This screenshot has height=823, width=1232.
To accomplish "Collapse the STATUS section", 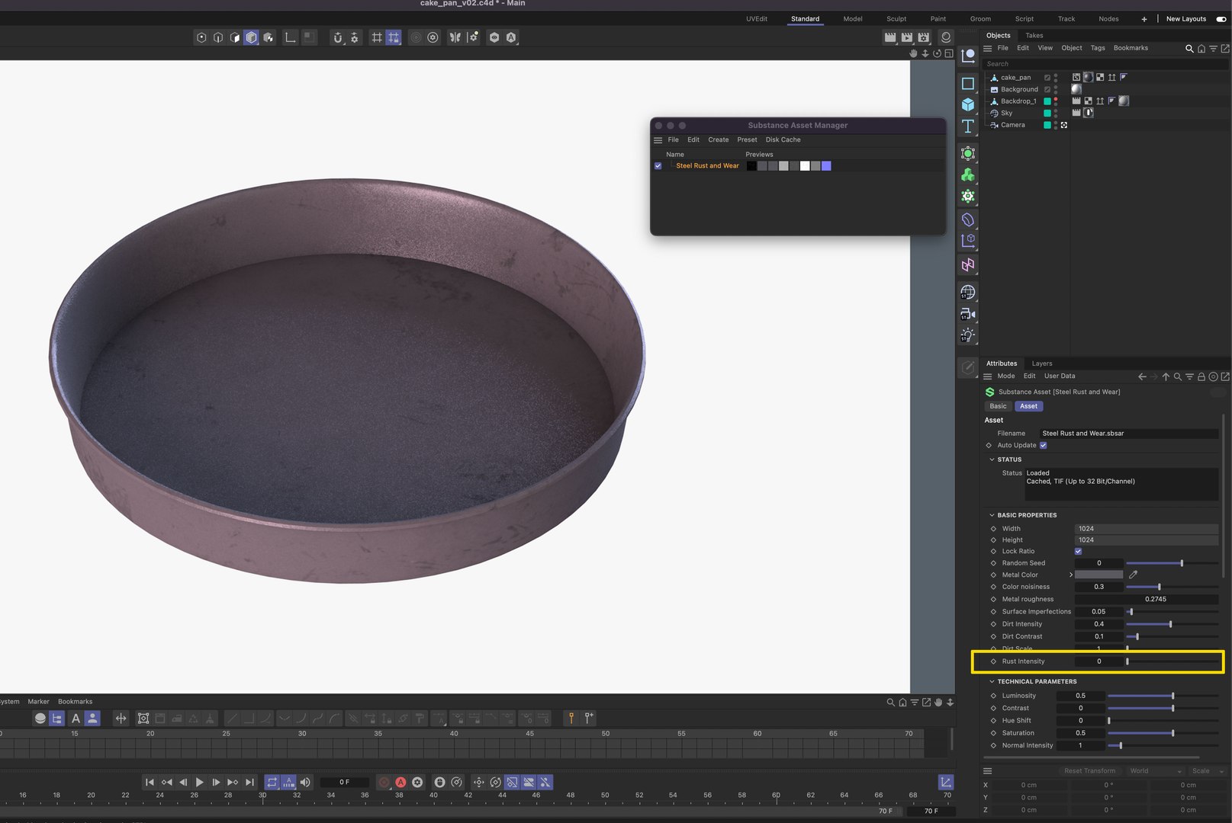I will [992, 460].
